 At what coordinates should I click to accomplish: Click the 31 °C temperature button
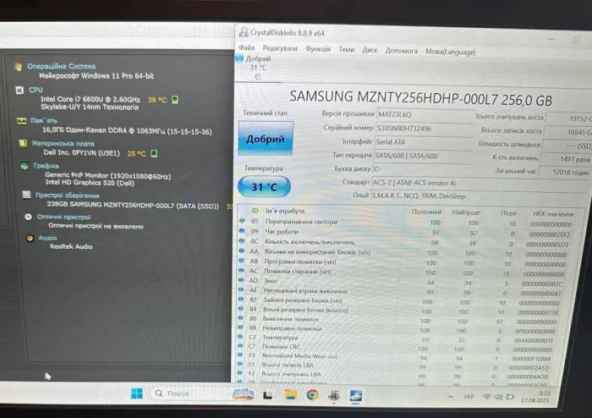264,187
